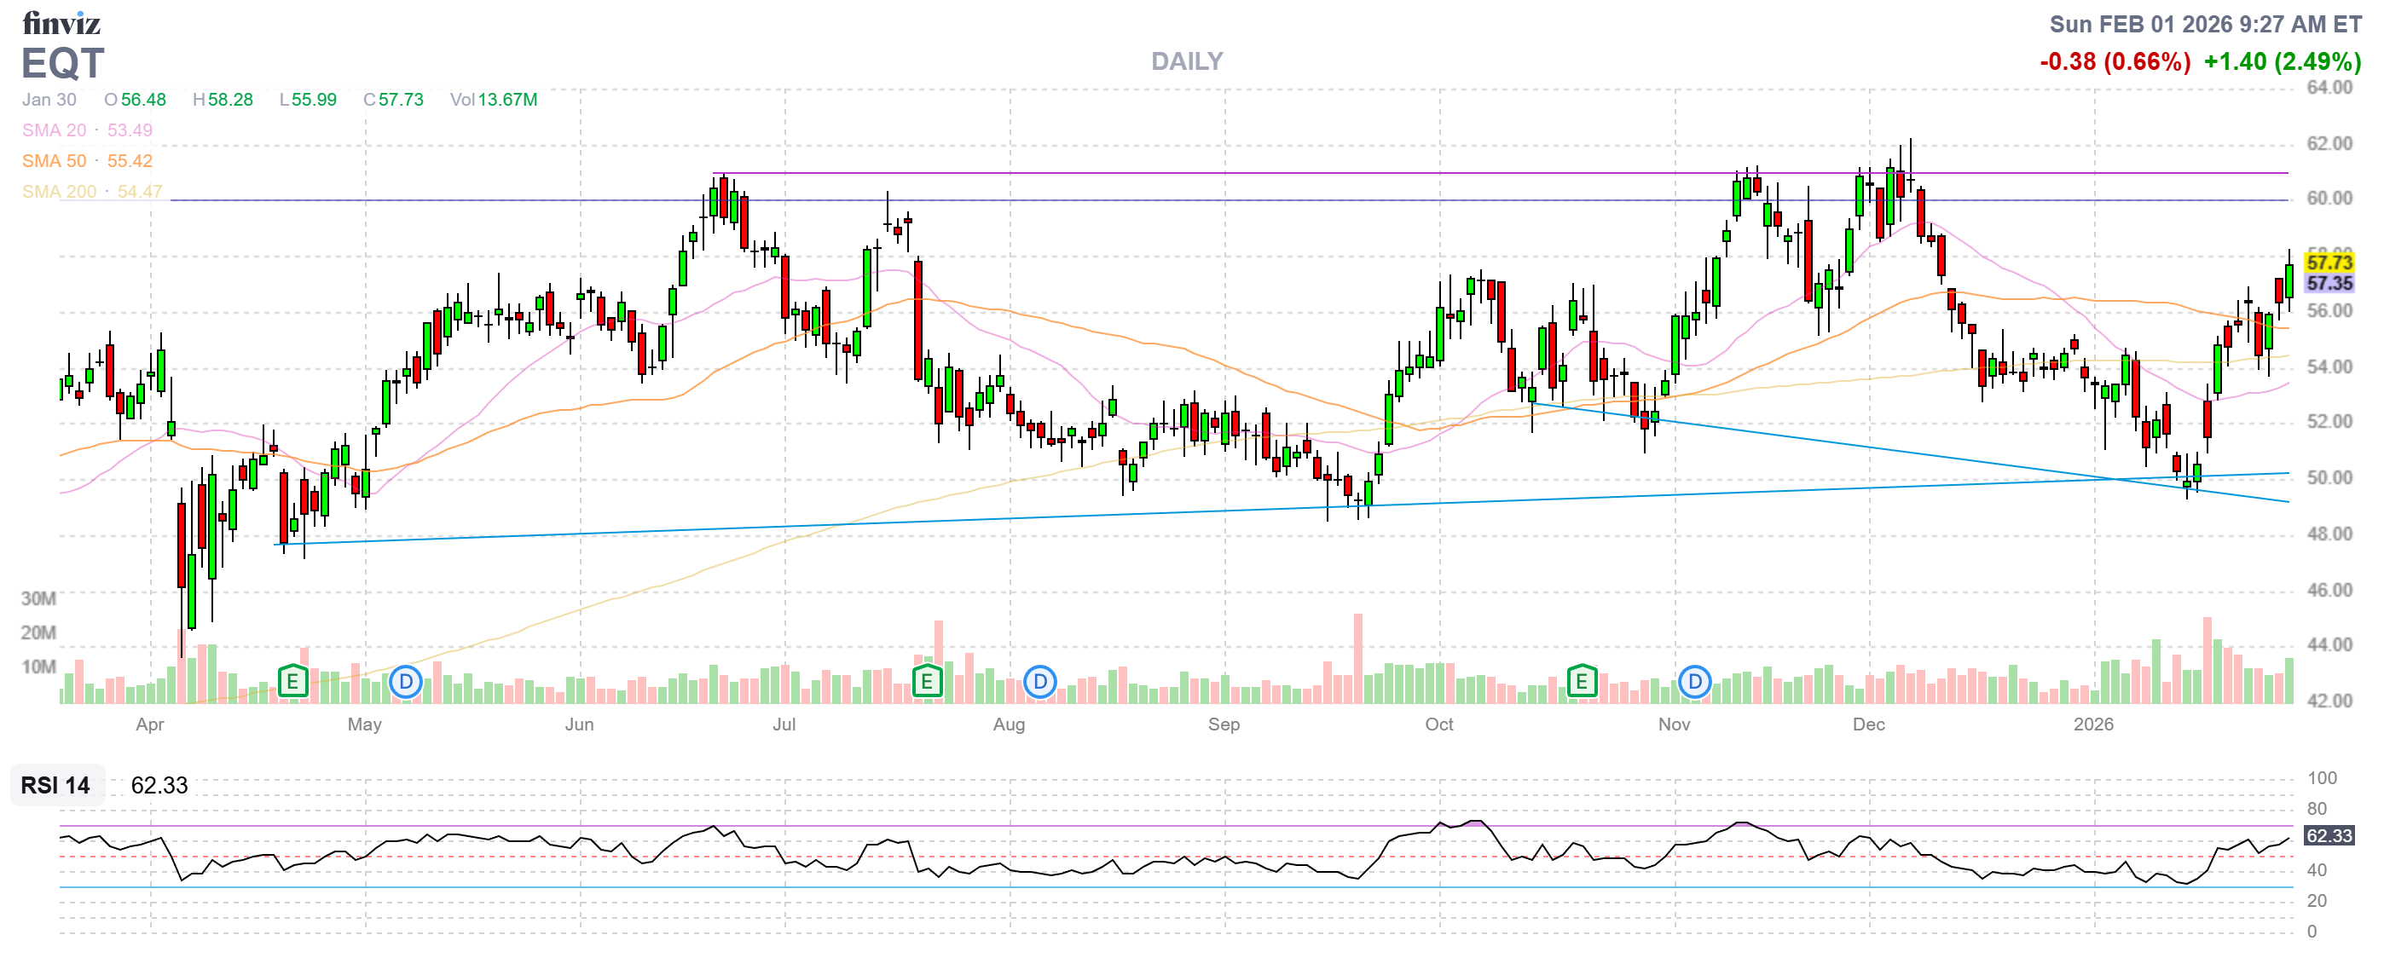This screenshot has width=2384, height=958.
Task: Click the finviz logo
Action: (x=61, y=22)
